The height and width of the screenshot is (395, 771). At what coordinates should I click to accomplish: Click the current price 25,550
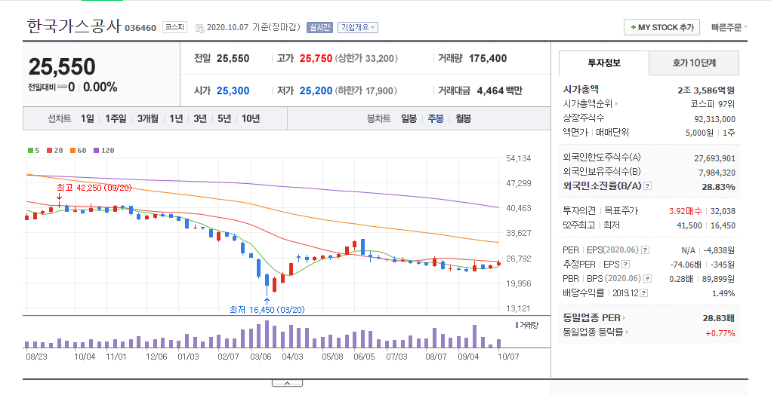click(x=62, y=67)
